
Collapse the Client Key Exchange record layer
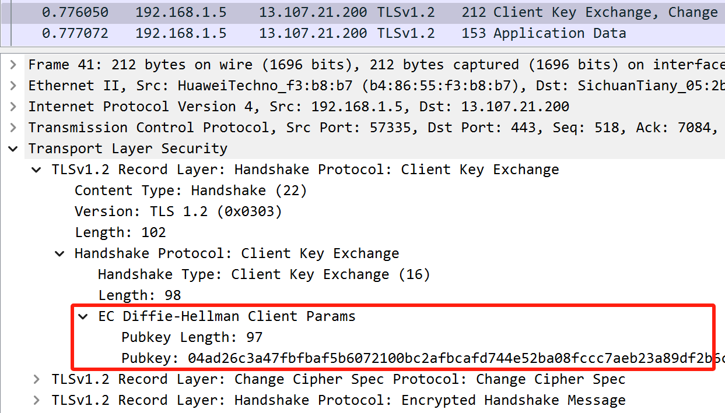coord(37,170)
